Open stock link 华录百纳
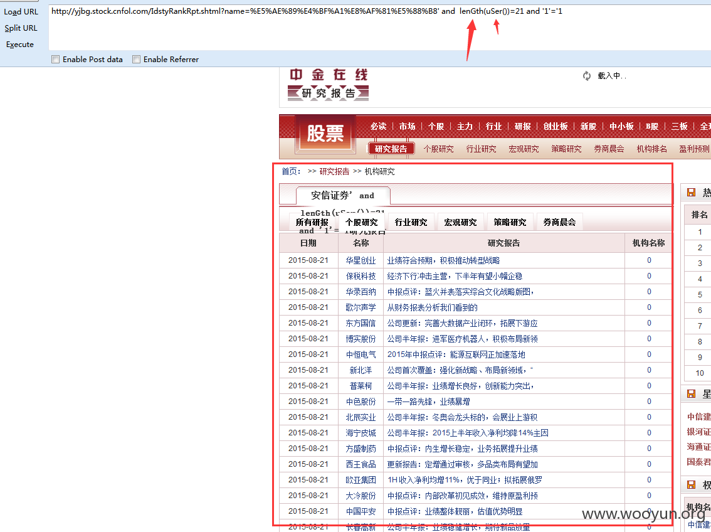This screenshot has height=532, width=711. point(361,292)
